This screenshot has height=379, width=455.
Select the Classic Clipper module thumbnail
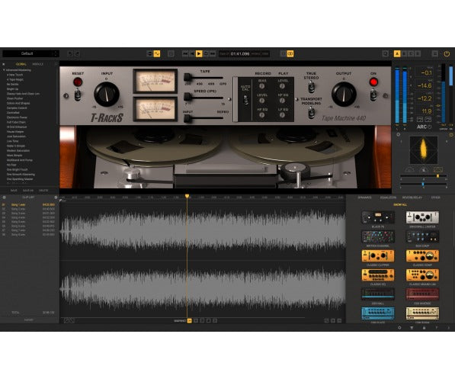[378, 256]
